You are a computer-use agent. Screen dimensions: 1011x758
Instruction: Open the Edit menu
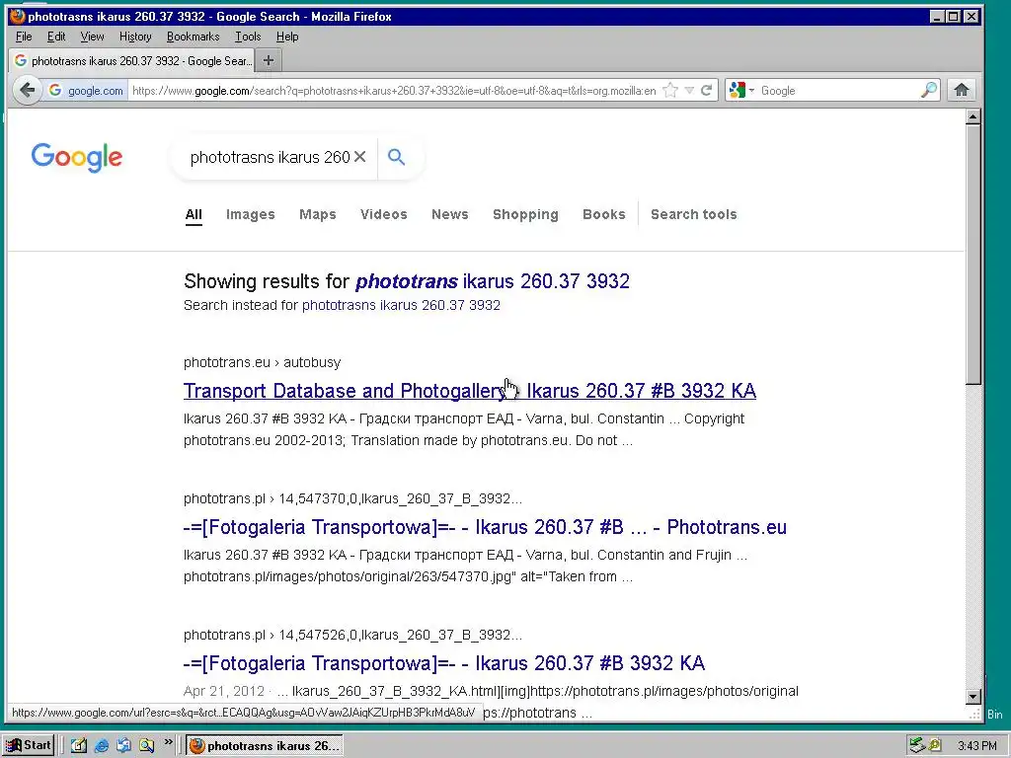pos(56,37)
